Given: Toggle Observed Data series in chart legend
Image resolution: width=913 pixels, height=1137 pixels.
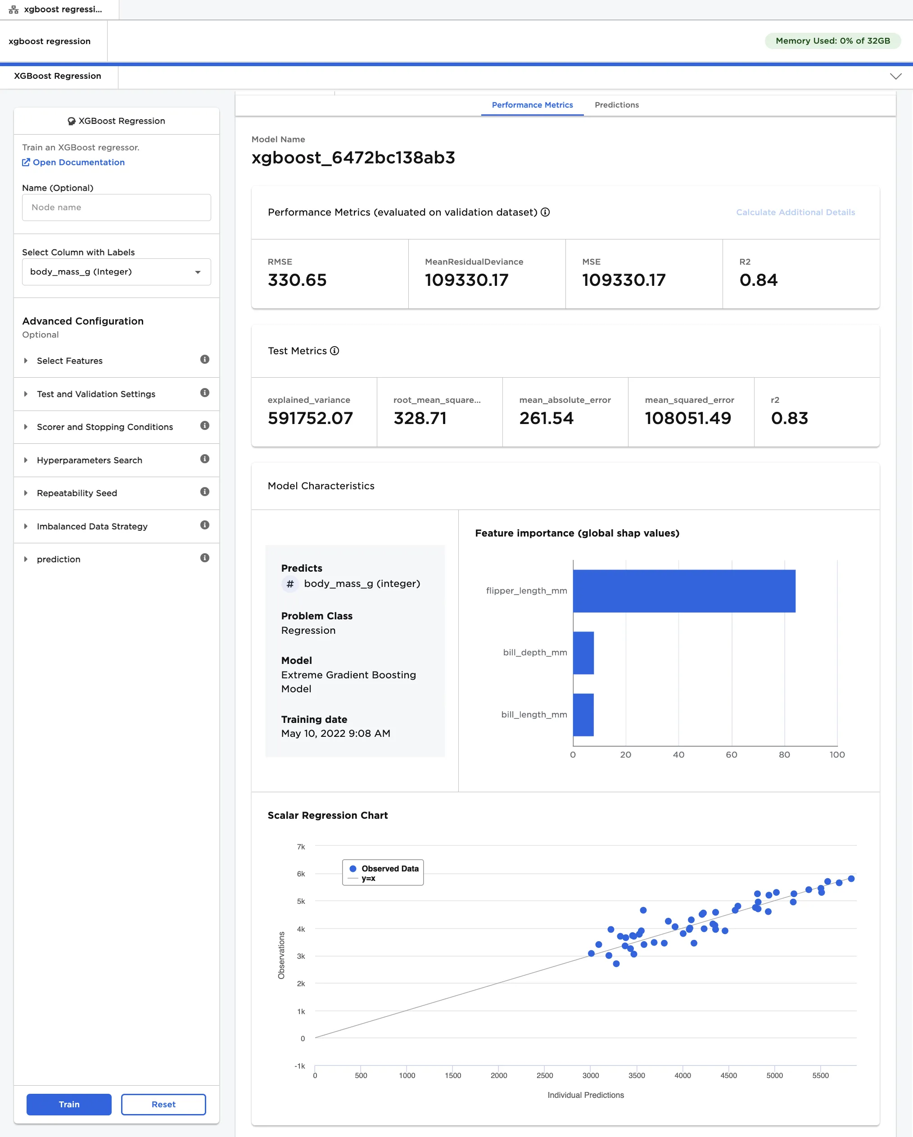Looking at the screenshot, I should (389, 869).
